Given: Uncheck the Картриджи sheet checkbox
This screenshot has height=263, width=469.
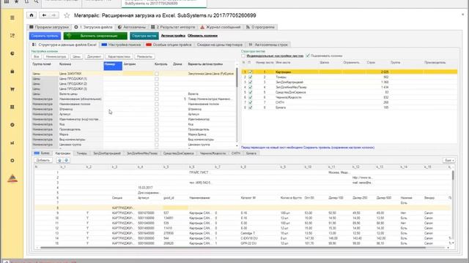Looking at the screenshot, I should pos(251,72).
